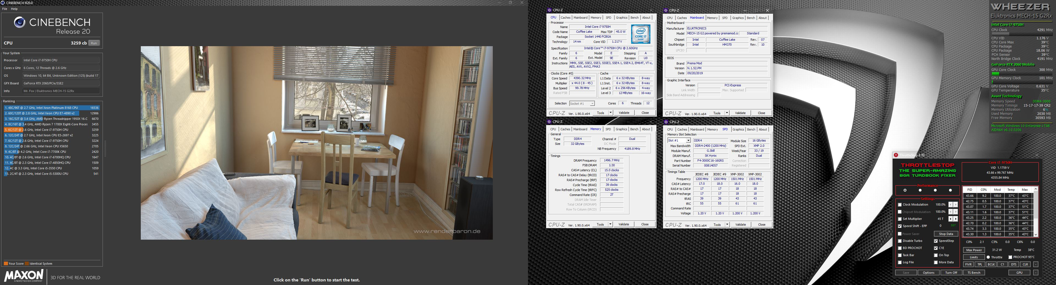Uncheck the C1E option
Image resolution: width=1056 pixels, height=285 pixels.
pyautogui.click(x=936, y=248)
